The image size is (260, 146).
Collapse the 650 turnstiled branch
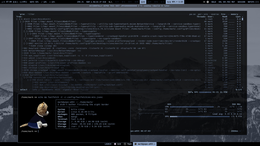tap(22, 75)
